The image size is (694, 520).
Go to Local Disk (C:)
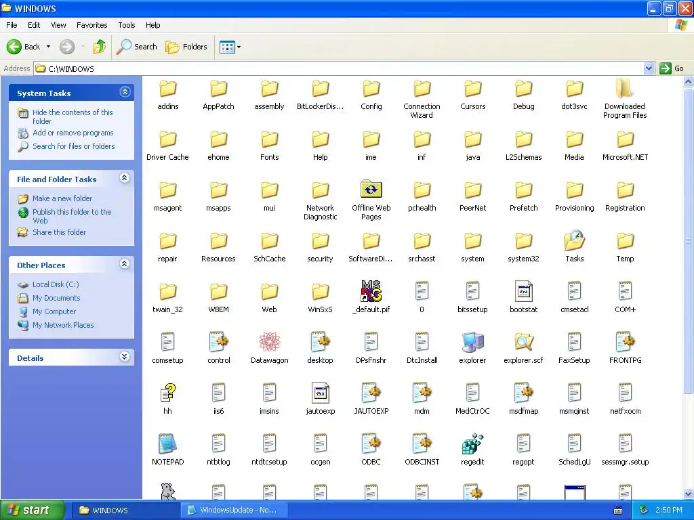point(56,284)
